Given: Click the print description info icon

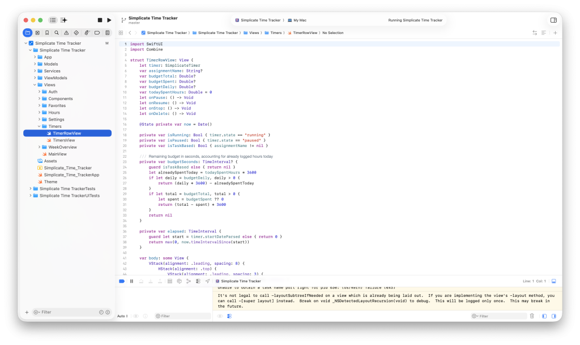Looking at the screenshot, I should 146,316.
